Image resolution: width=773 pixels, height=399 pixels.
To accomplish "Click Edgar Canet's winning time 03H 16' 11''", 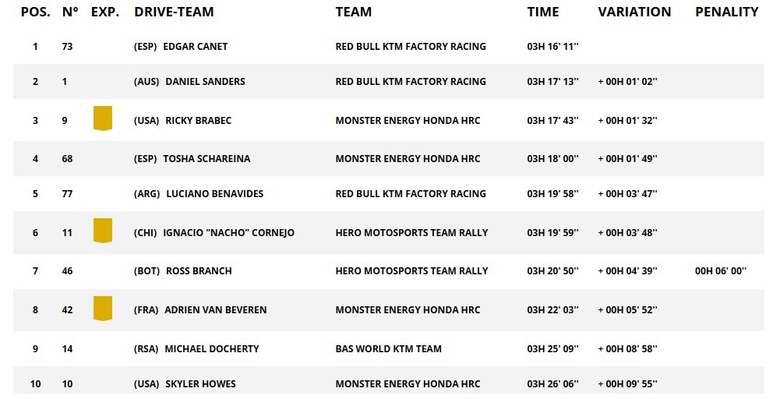I will click(x=552, y=47).
